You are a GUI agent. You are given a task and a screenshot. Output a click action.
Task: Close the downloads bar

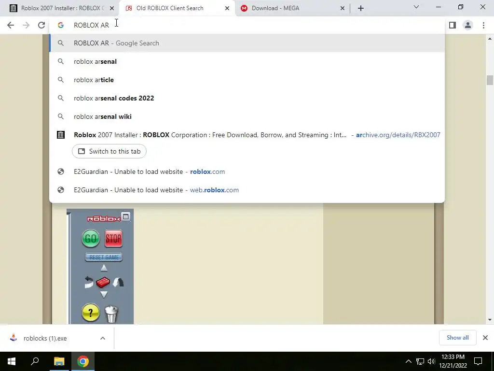485,338
